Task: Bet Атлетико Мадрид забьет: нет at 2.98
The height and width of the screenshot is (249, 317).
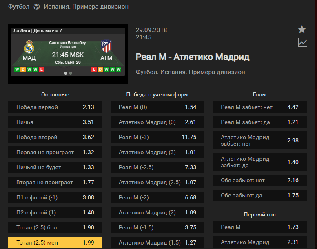Action: [259, 140]
